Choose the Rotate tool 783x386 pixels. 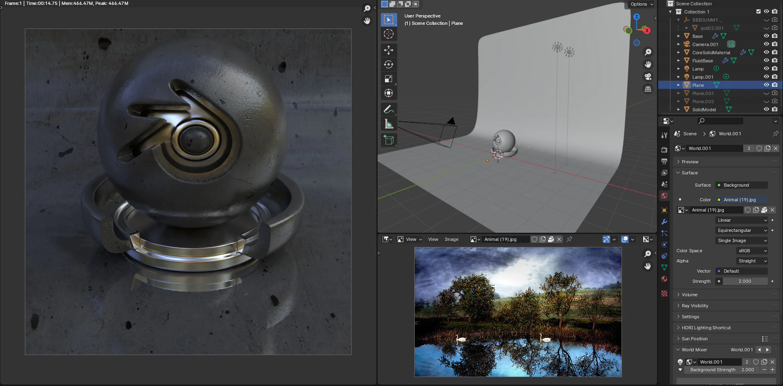pos(389,64)
